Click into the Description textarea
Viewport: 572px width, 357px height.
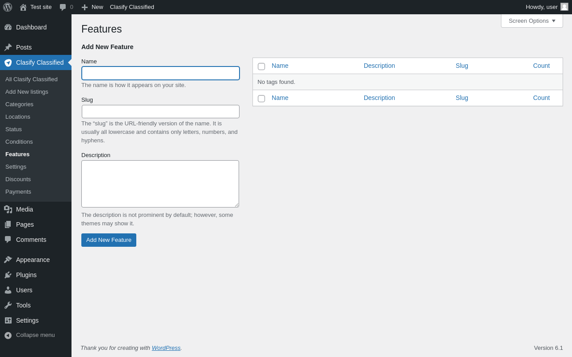click(160, 184)
